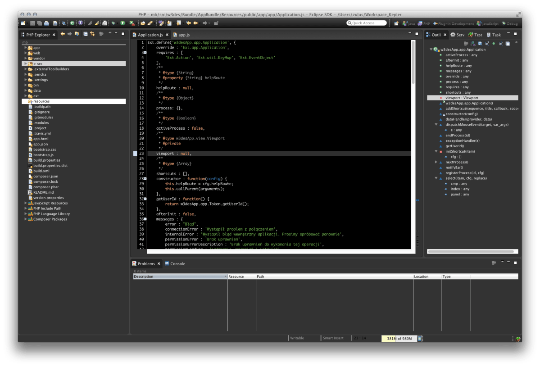540x367 pixels.
Task: Click the Last Edit Location arrow icon
Action: click(x=188, y=23)
